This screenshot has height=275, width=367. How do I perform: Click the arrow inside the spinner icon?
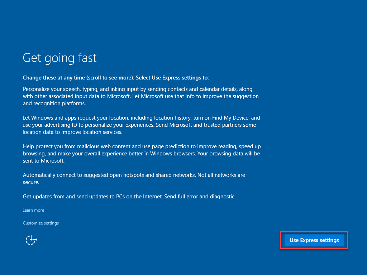tap(31, 240)
